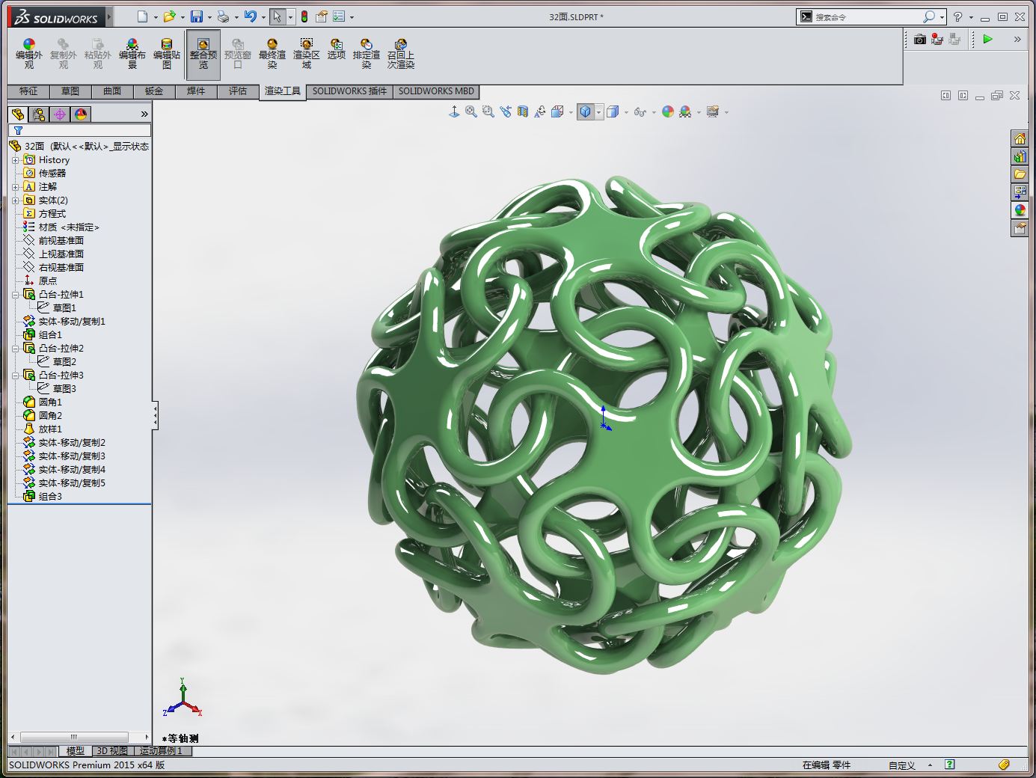The height and width of the screenshot is (778, 1036).
Task: Click Edit Appearance color ball in view toolbar
Action: pos(668,111)
